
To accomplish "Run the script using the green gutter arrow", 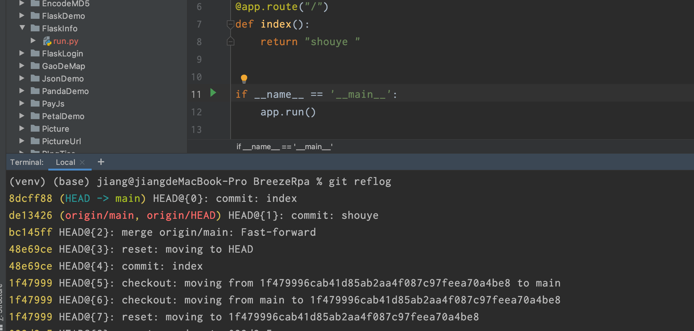I will [x=213, y=93].
